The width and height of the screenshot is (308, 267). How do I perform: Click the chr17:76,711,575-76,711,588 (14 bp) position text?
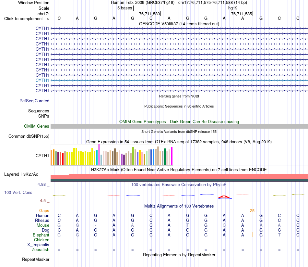coord(213,3)
